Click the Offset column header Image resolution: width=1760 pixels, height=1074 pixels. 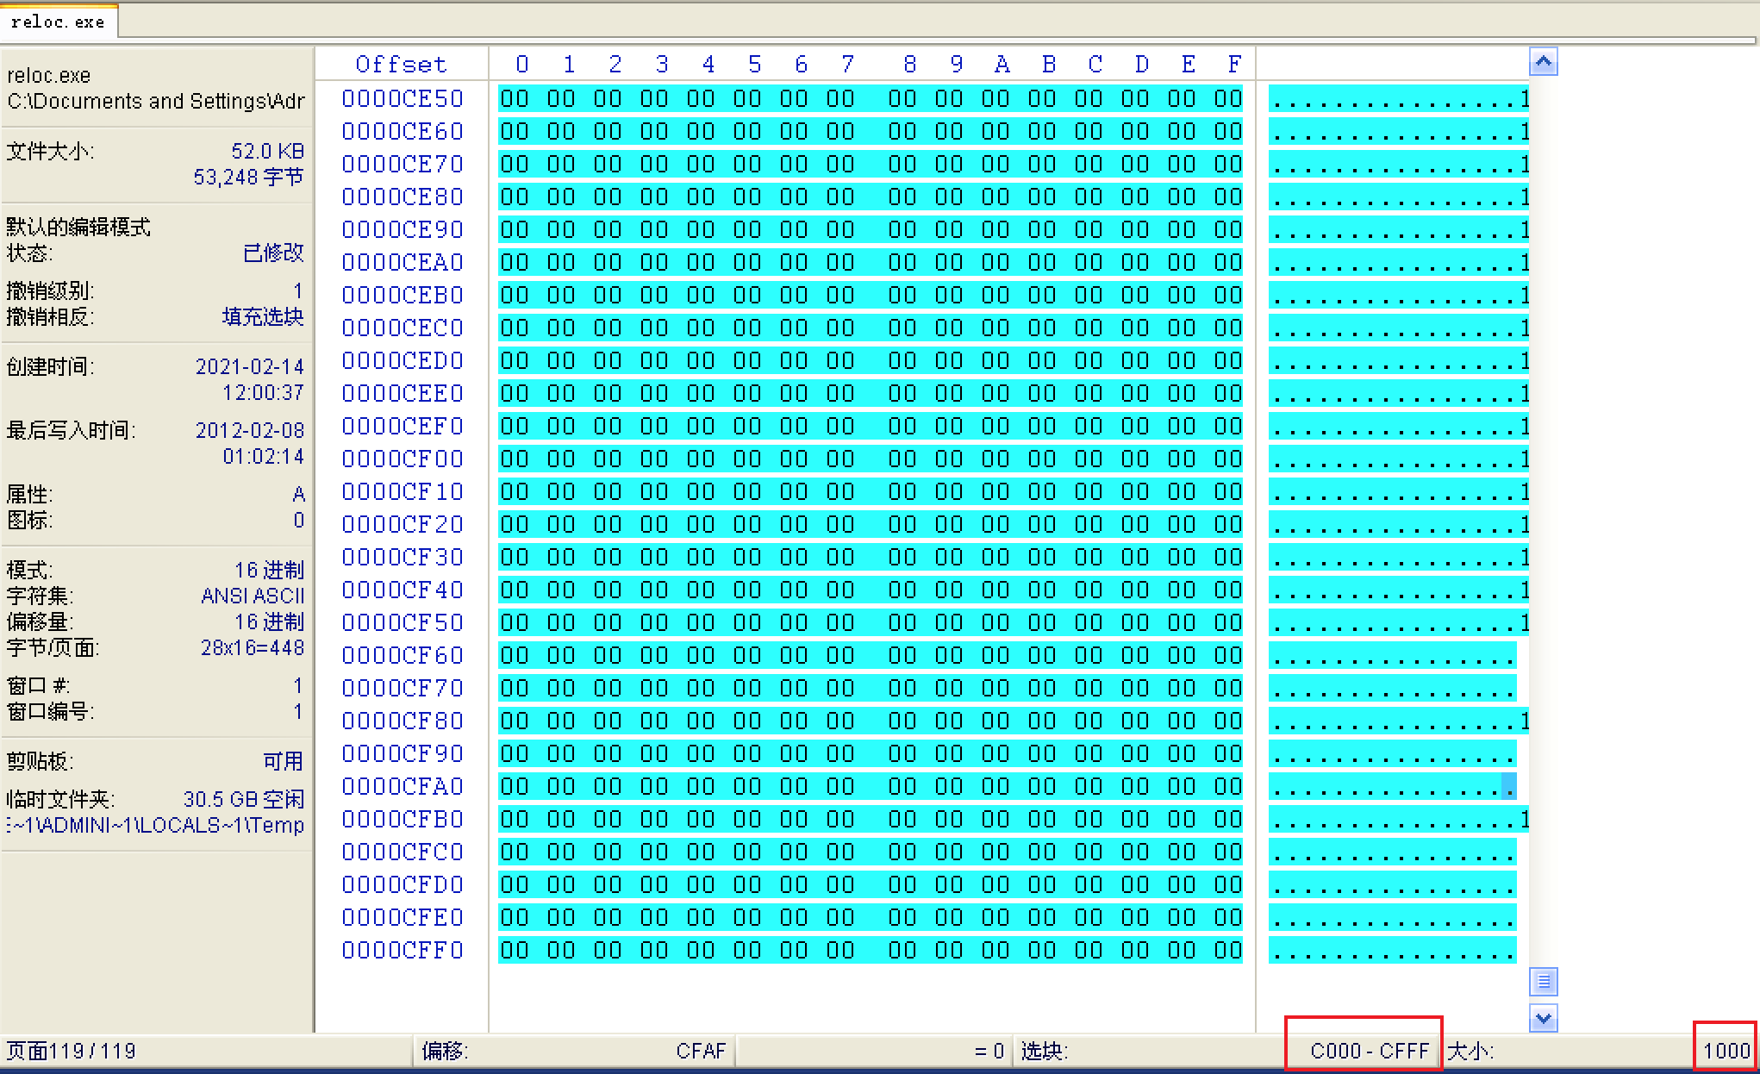pyautogui.click(x=401, y=65)
